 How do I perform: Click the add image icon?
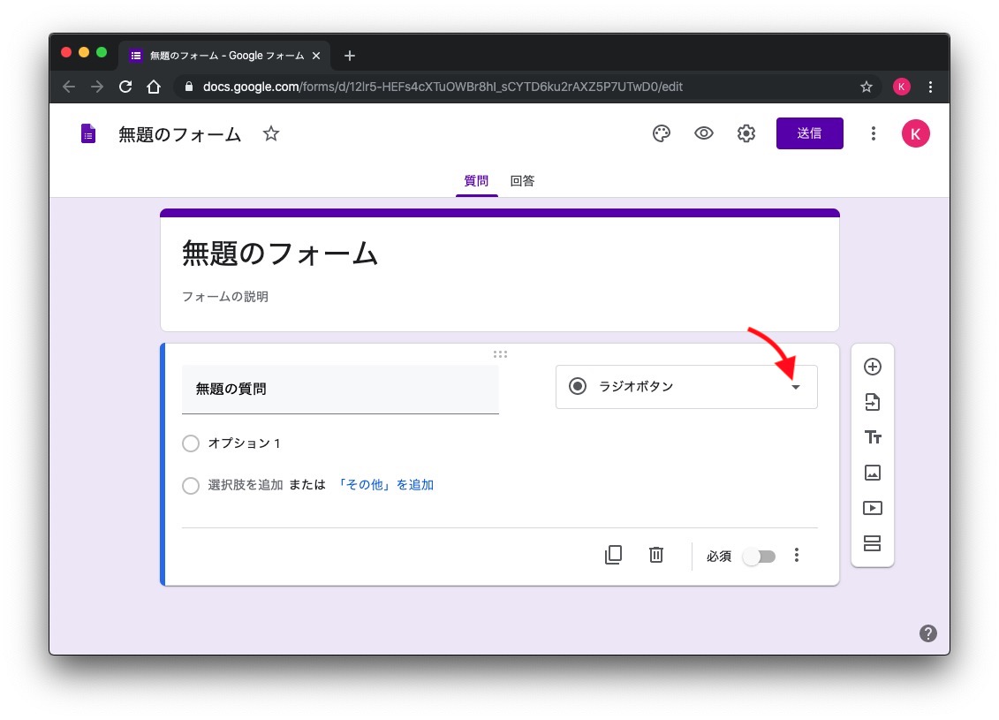point(873,473)
